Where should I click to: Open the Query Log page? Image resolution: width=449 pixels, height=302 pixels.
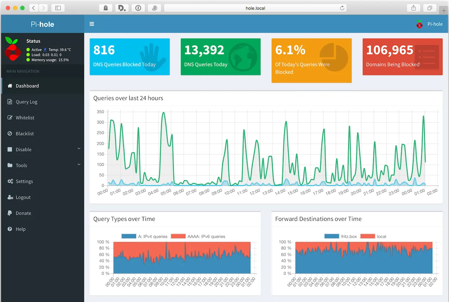(x=42, y=102)
